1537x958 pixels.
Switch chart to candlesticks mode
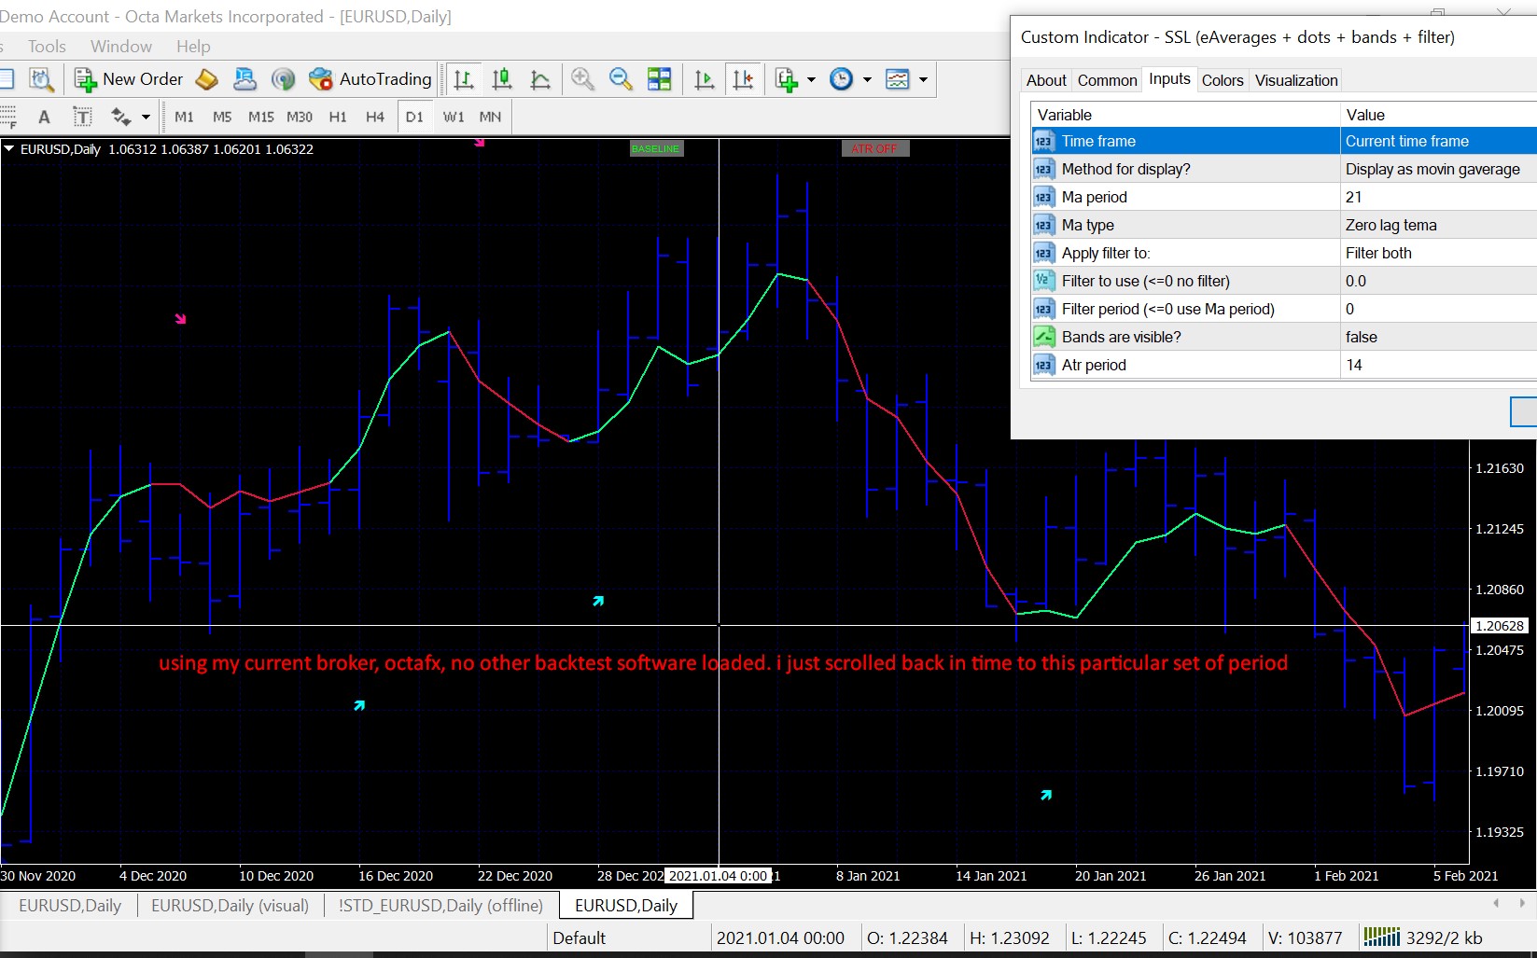click(502, 79)
